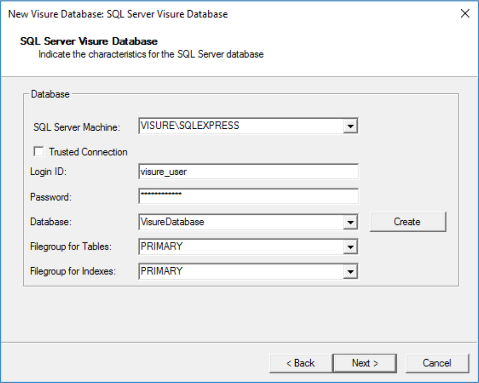Click the Trusted Connection label text

click(88, 152)
